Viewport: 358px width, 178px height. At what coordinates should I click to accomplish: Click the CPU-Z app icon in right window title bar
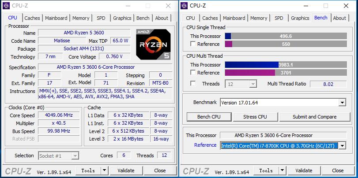click(184, 6)
